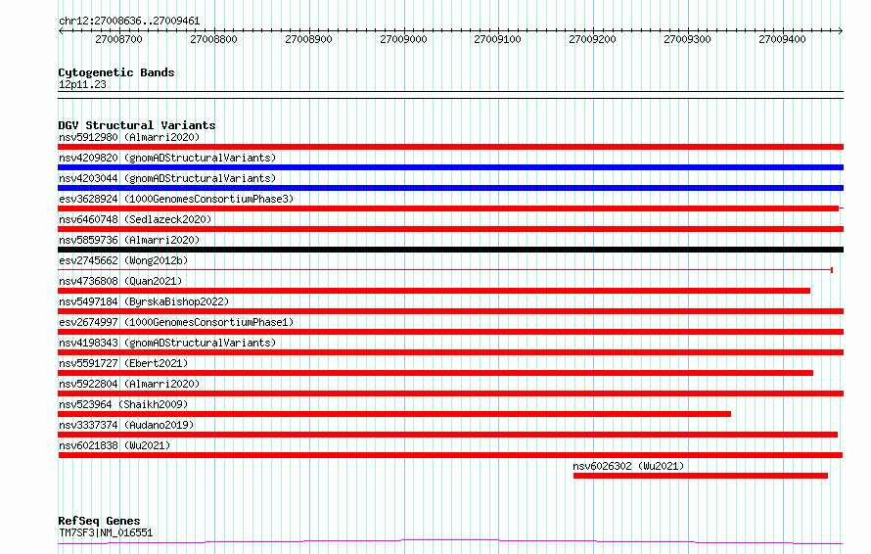Click the Cytogenetic Bands track title
Image resolution: width=871 pixels, height=554 pixels.
point(116,72)
